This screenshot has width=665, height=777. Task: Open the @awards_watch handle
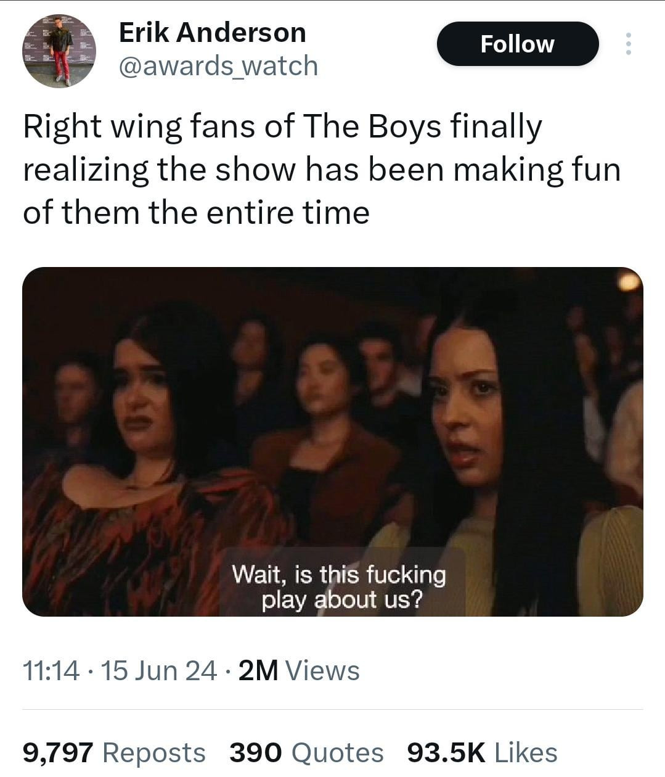coord(218,66)
